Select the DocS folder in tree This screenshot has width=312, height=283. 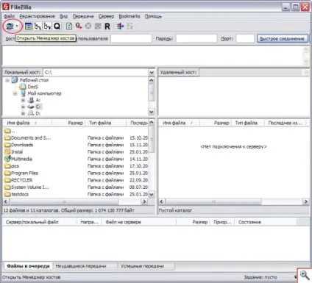coord(32,87)
